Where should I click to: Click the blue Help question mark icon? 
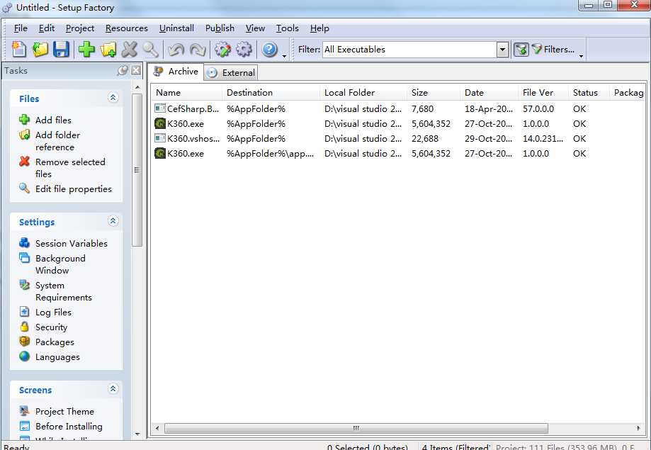[x=269, y=50]
